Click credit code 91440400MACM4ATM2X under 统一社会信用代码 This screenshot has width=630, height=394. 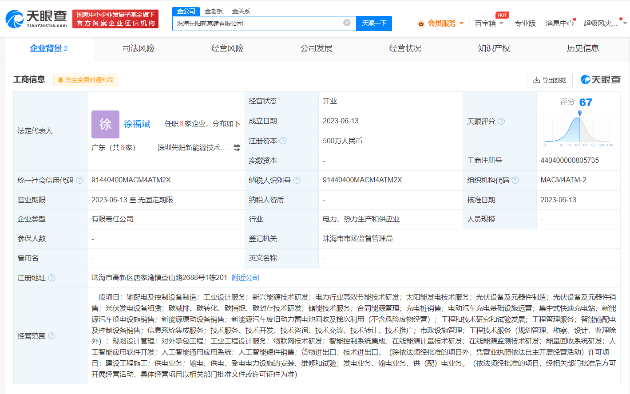click(x=131, y=180)
